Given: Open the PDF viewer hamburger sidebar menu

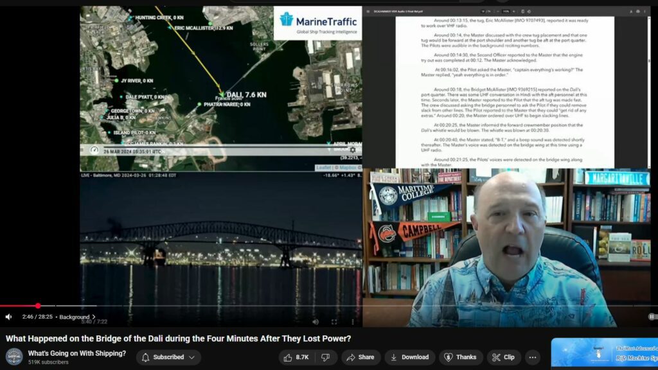Looking at the screenshot, I should pos(368,12).
